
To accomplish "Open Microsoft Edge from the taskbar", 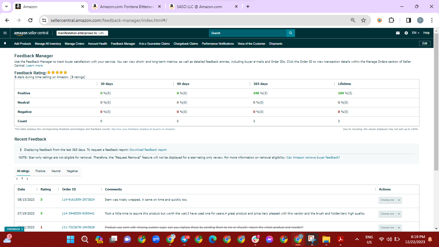I will 213,239.
